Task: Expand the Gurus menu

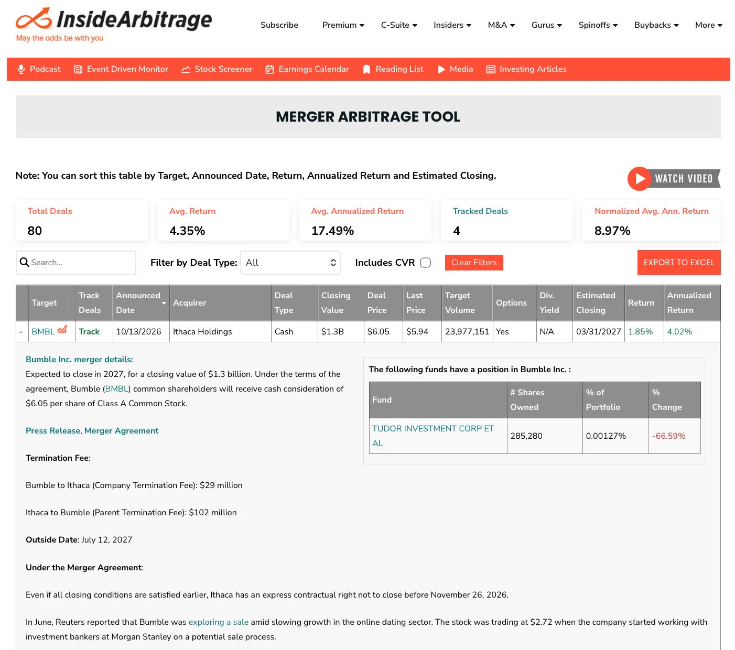Action: tap(547, 25)
